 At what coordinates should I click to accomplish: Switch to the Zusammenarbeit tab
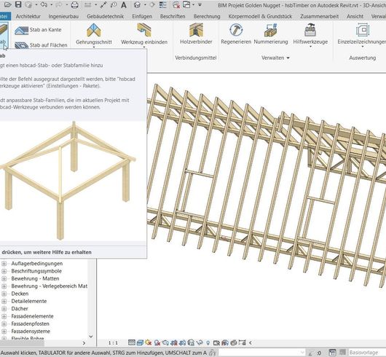coord(319,16)
